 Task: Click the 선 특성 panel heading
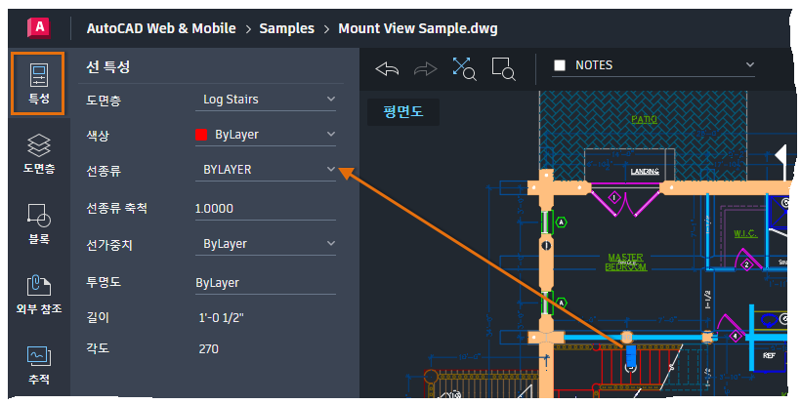107,66
